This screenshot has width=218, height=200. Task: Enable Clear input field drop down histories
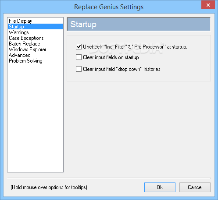point(79,69)
